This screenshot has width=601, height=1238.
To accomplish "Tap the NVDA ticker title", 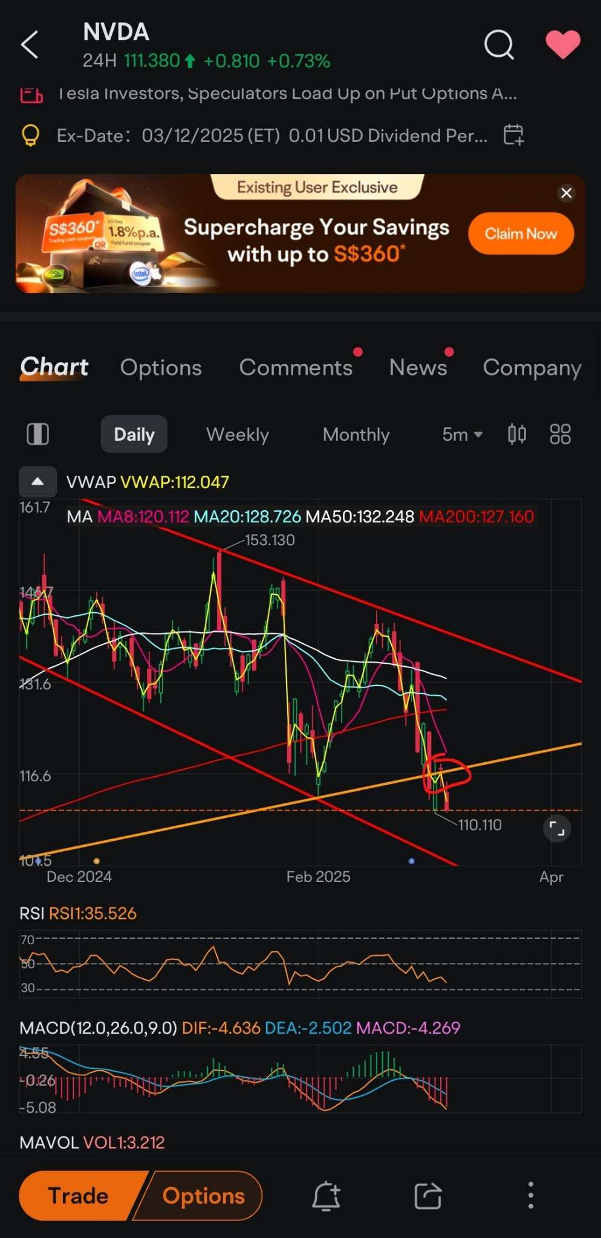I will click(x=116, y=32).
